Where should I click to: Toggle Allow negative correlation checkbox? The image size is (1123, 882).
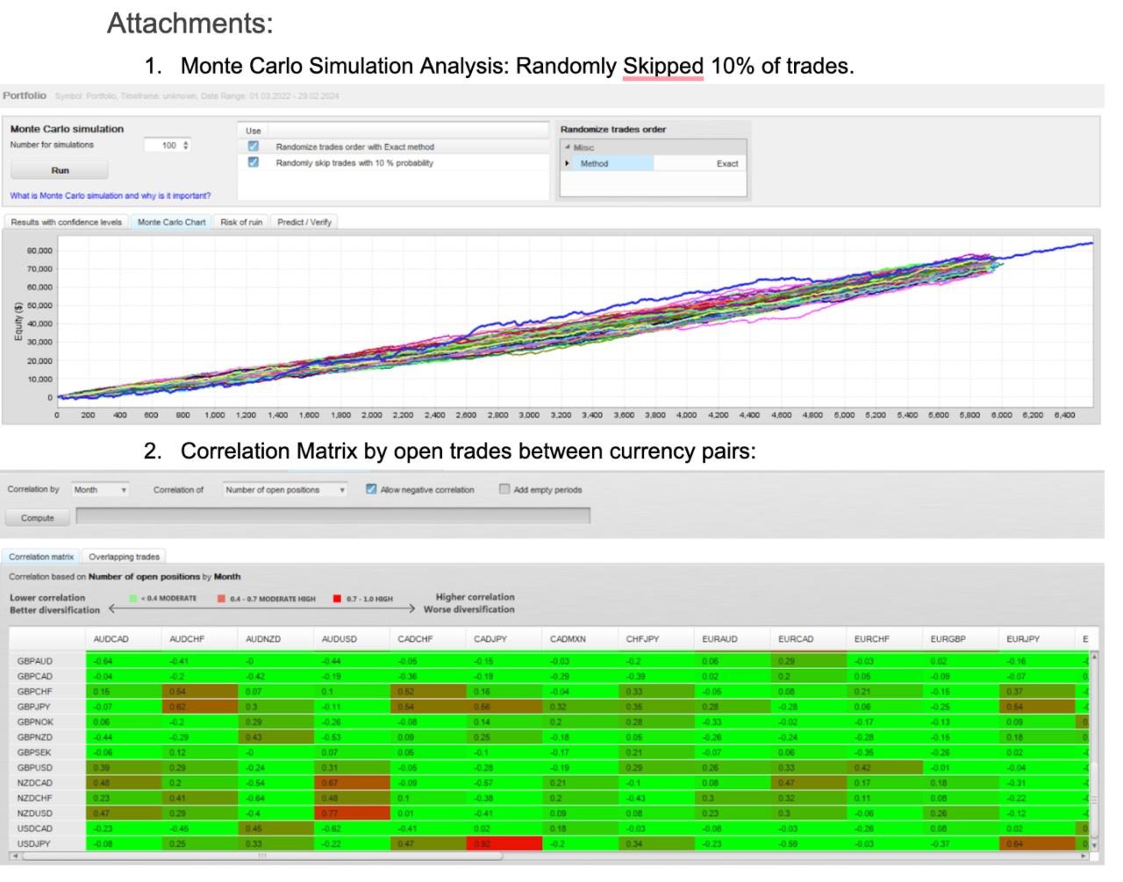click(371, 489)
